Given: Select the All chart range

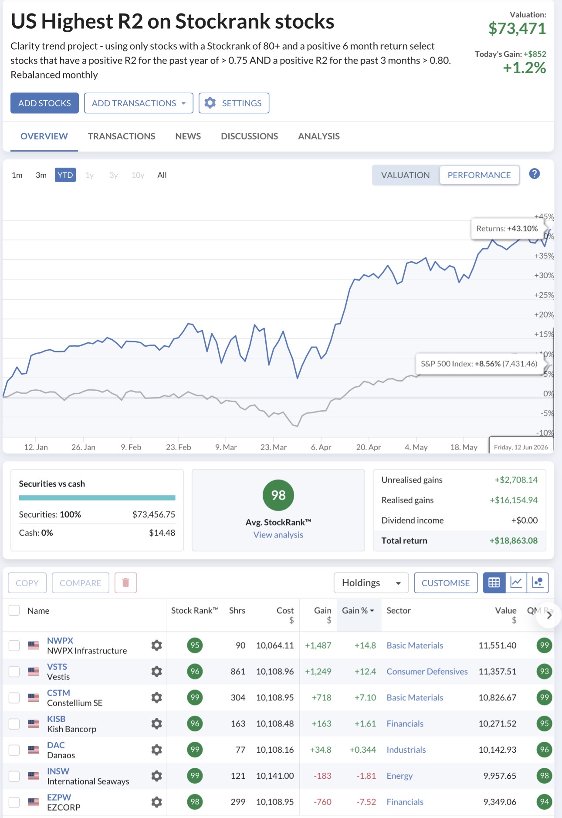Looking at the screenshot, I should [x=162, y=175].
